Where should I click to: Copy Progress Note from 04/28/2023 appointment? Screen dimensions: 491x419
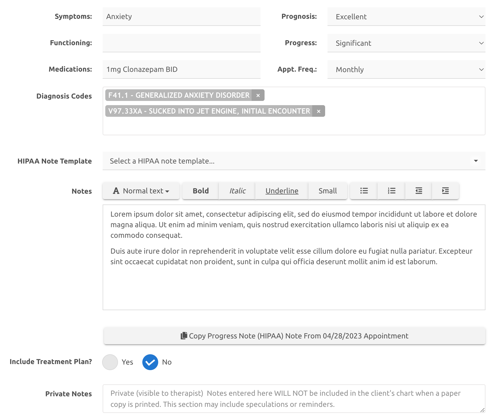click(295, 336)
